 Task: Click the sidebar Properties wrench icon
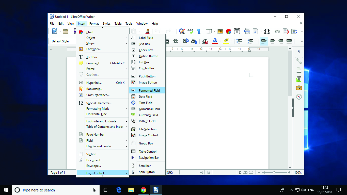(299, 61)
